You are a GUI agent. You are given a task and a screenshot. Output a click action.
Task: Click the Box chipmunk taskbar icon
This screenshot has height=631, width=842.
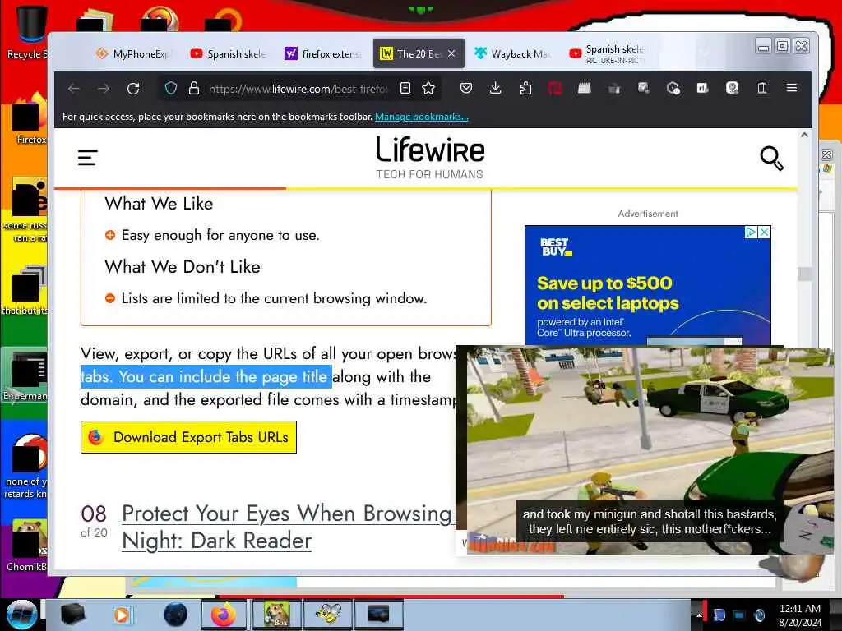point(276,615)
